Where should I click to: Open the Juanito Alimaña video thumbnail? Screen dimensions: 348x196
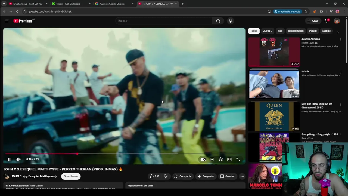pos(274,52)
